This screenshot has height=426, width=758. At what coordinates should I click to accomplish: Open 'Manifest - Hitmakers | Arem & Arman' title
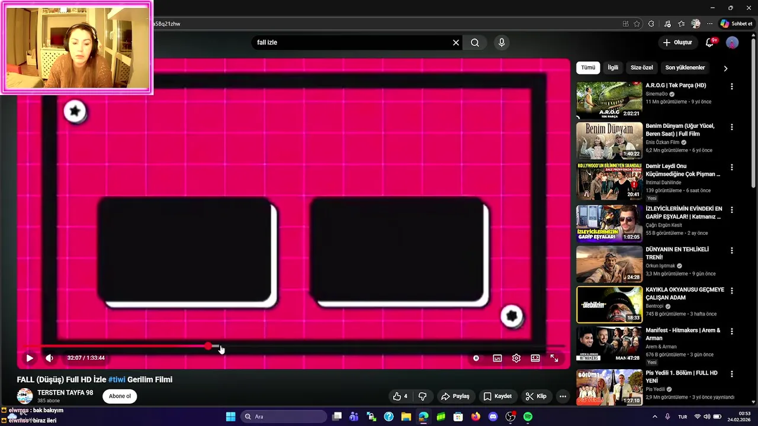683,334
